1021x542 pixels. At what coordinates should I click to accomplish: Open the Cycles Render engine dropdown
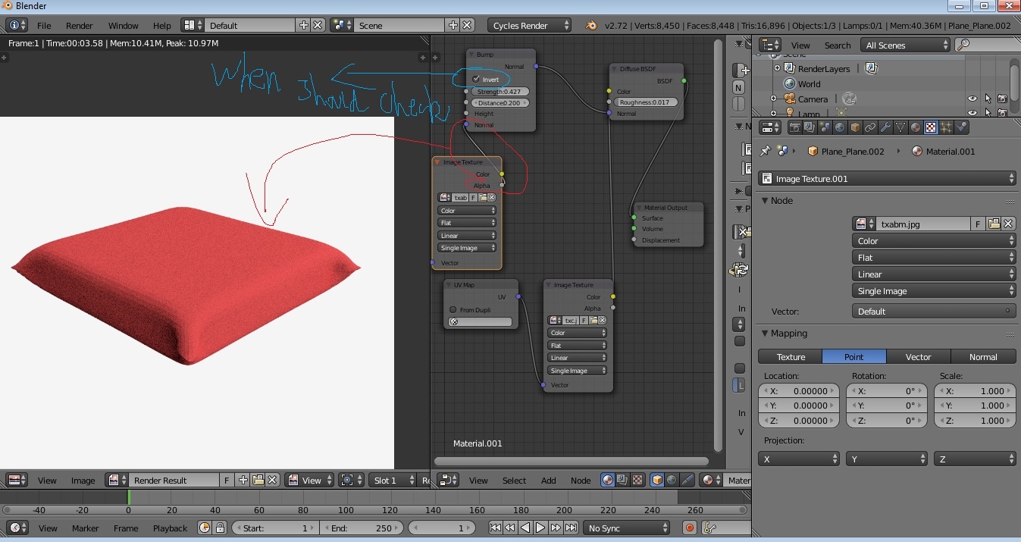(530, 25)
